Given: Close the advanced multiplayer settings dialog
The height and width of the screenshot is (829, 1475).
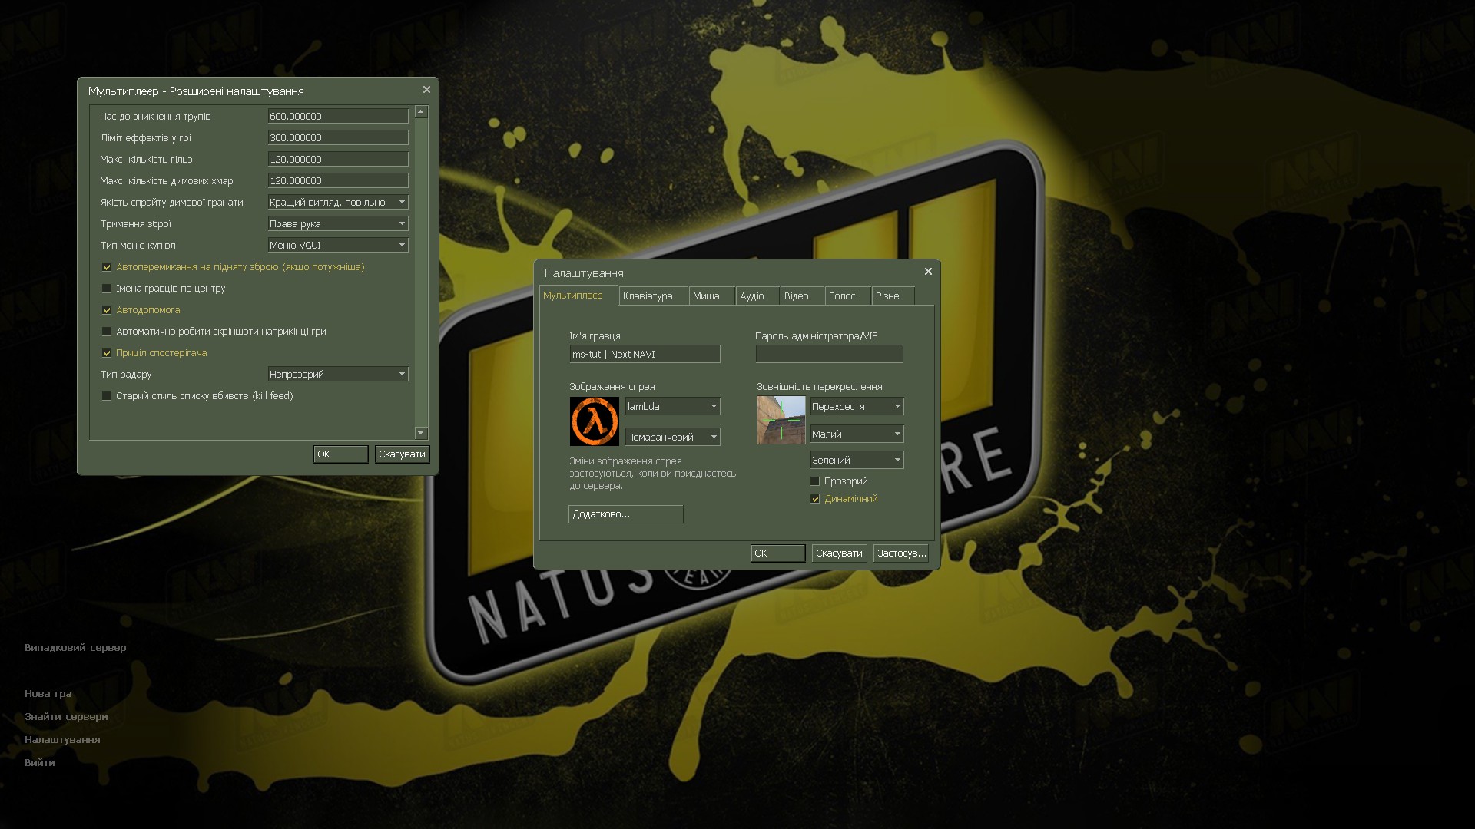Looking at the screenshot, I should 426,90.
